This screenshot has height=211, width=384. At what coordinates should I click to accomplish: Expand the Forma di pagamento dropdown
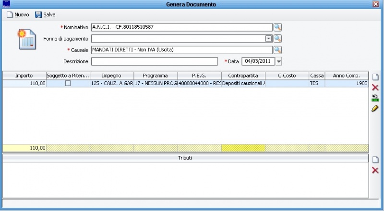click(269, 39)
